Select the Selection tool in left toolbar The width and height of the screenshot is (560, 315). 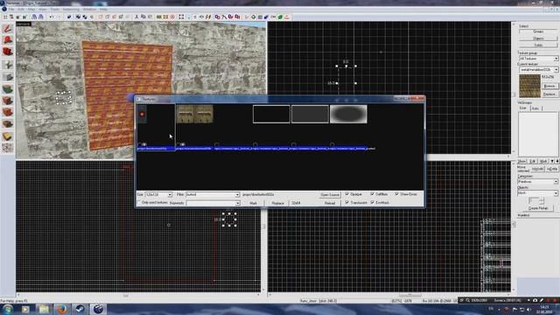point(8,29)
